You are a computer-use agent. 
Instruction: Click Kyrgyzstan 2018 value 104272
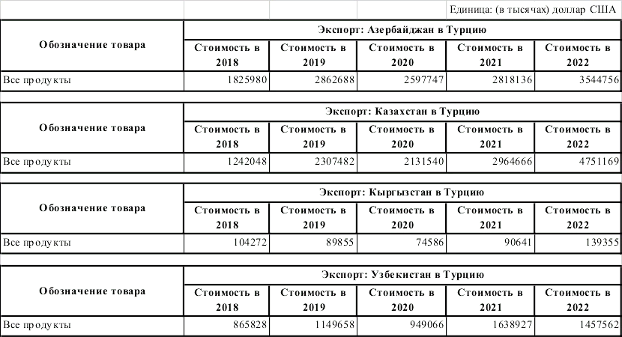pos(246,243)
